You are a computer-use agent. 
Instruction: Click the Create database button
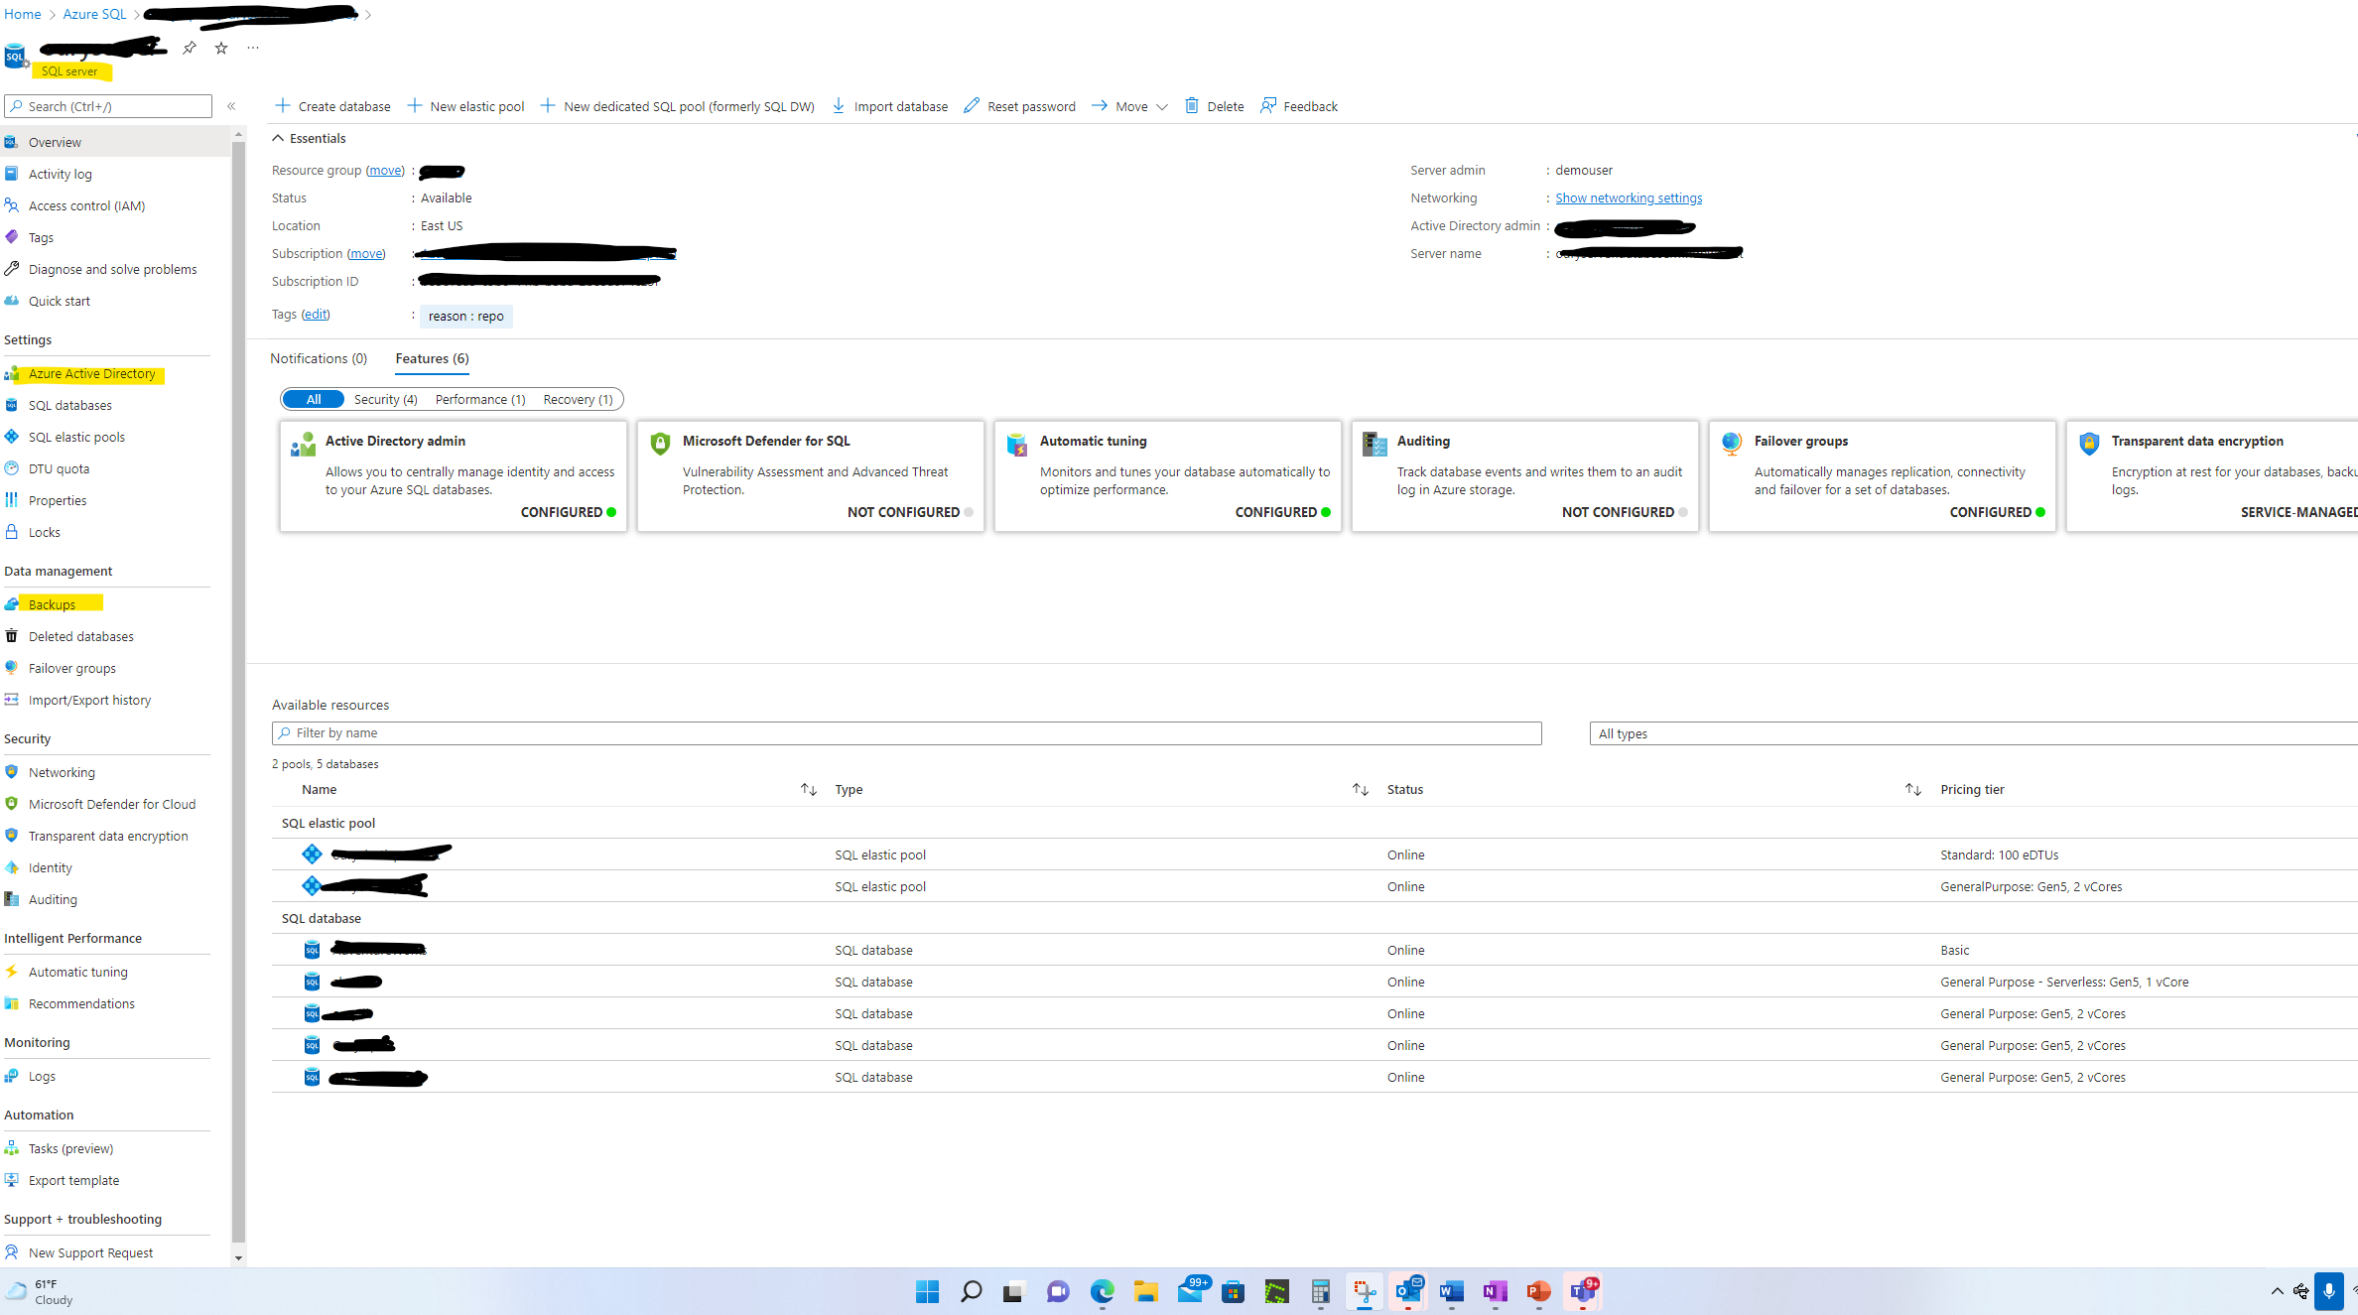[x=333, y=106]
